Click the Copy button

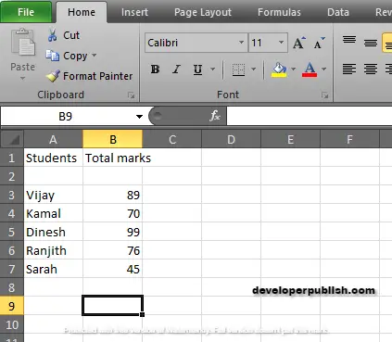[x=71, y=56]
